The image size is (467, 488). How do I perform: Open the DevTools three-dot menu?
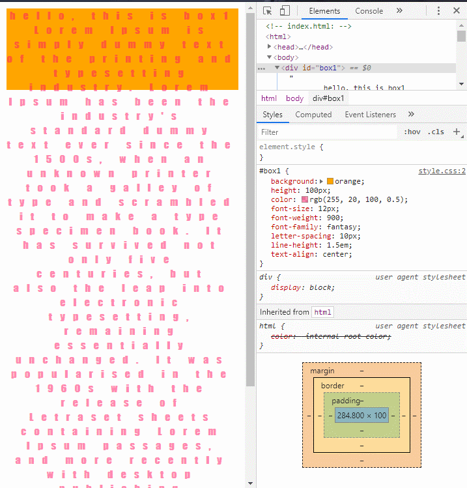click(x=438, y=11)
